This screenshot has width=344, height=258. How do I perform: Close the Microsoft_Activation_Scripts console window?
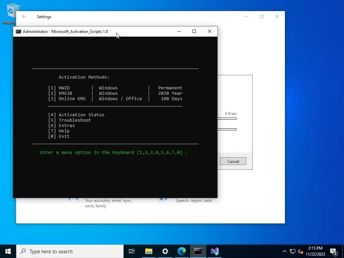point(210,31)
